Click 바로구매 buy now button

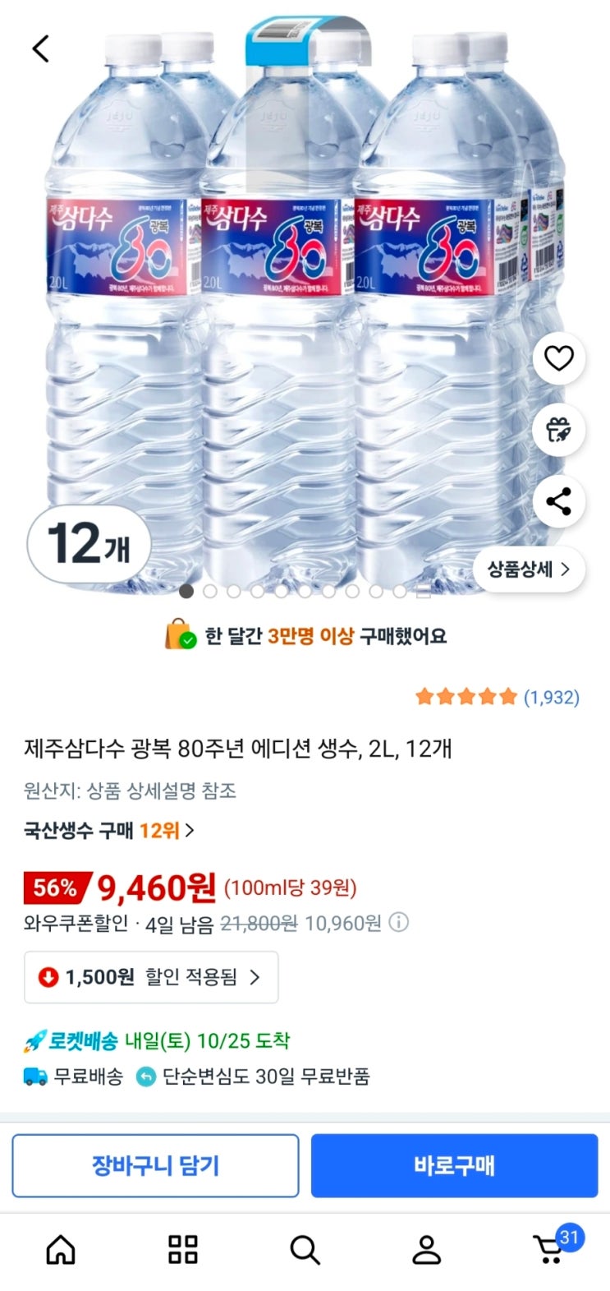[x=454, y=1165]
